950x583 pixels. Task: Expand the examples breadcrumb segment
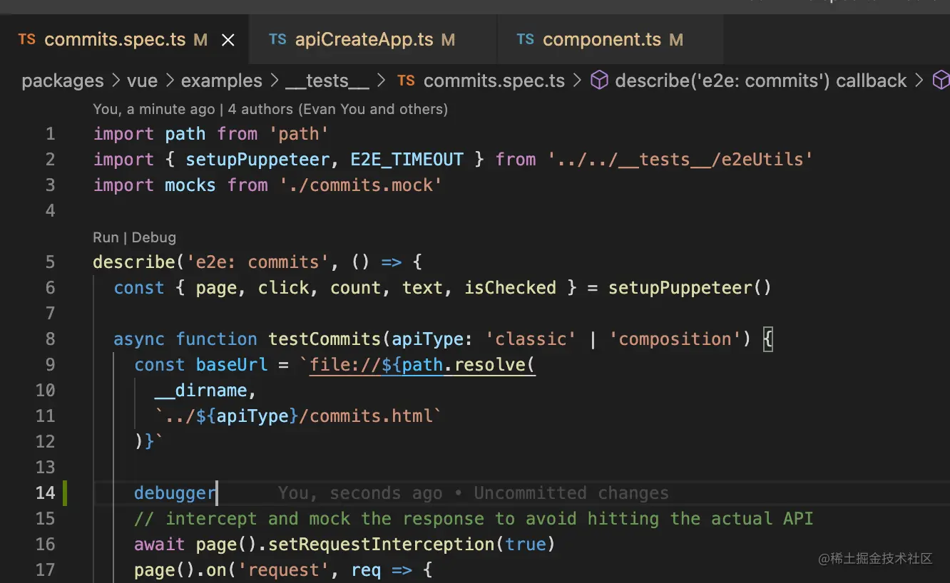(x=221, y=81)
